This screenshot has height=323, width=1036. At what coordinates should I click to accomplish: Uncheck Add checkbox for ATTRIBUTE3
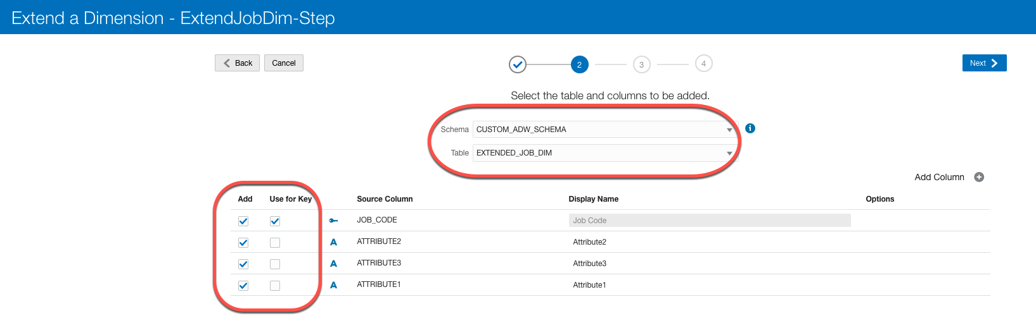(243, 264)
